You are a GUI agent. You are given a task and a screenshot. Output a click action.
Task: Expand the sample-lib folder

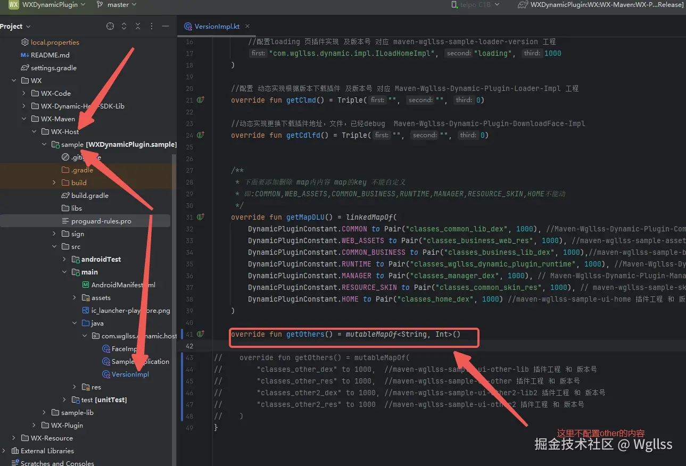pyautogui.click(x=44, y=412)
